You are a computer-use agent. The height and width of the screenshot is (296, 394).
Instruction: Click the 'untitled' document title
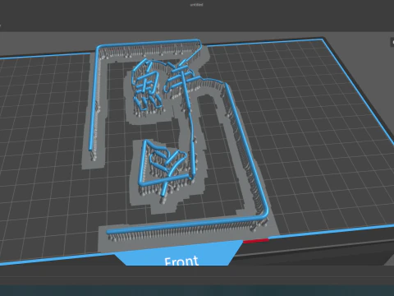[x=197, y=5]
